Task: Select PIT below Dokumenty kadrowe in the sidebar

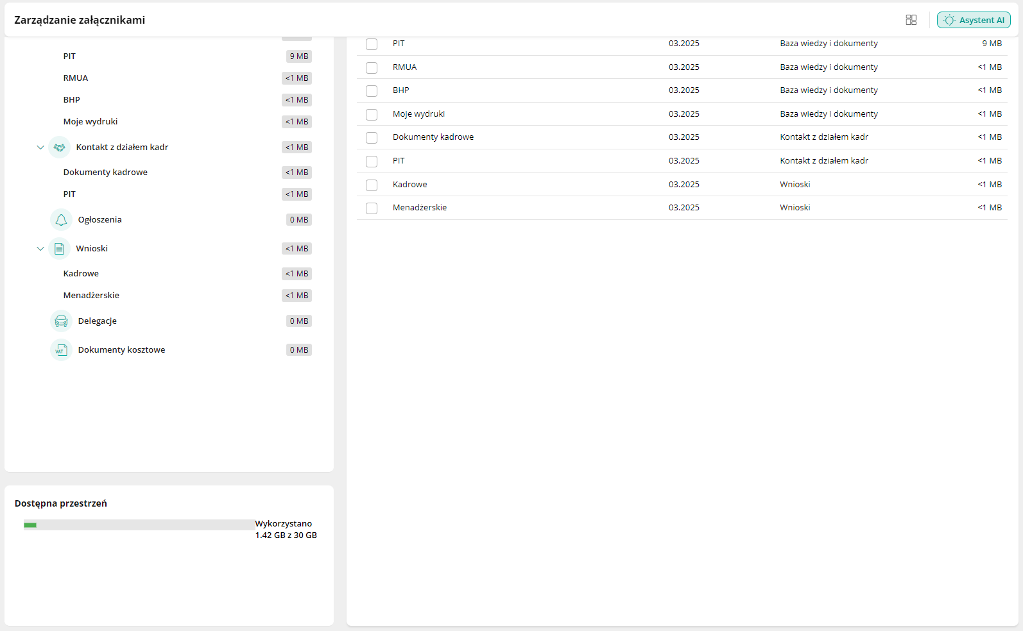Action: pos(69,194)
